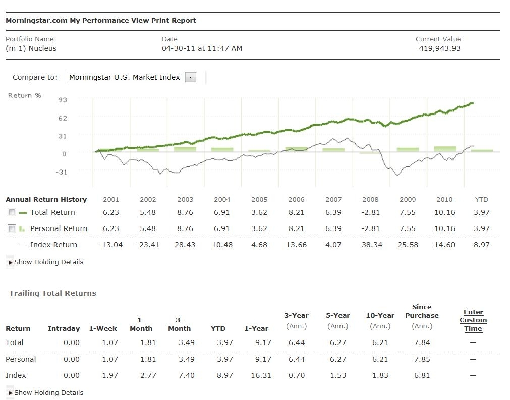Click the 1-Month column header
The width and height of the screenshot is (510, 400).
[x=141, y=324]
